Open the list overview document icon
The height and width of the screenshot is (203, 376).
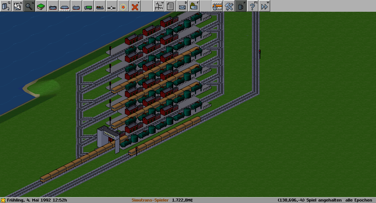click(x=170, y=6)
